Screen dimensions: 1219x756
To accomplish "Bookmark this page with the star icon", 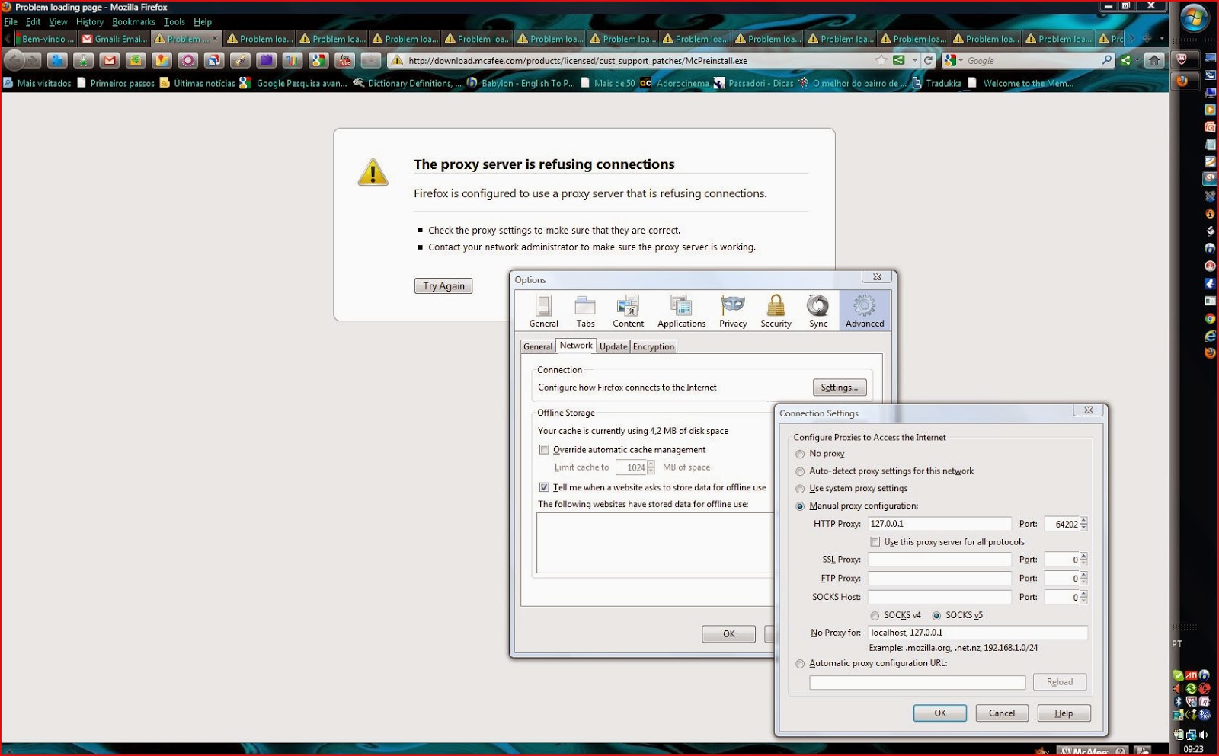I will click(x=881, y=60).
